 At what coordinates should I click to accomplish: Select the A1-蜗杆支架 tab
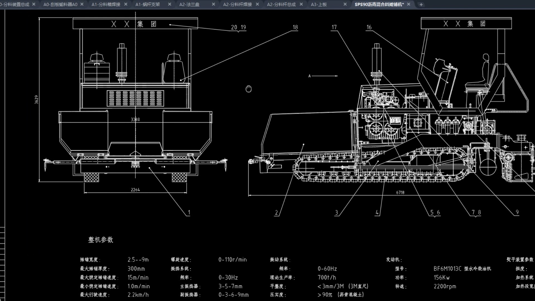coord(148,4)
